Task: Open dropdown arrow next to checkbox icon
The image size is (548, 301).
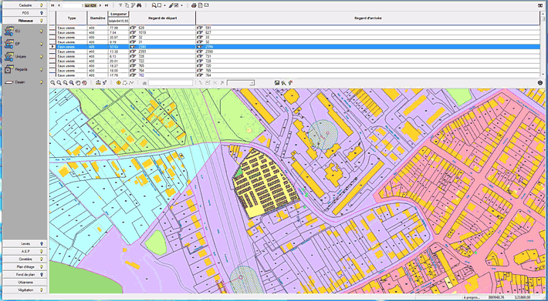Action: [181, 5]
